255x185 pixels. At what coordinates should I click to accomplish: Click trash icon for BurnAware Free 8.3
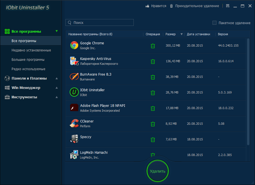click(153, 77)
